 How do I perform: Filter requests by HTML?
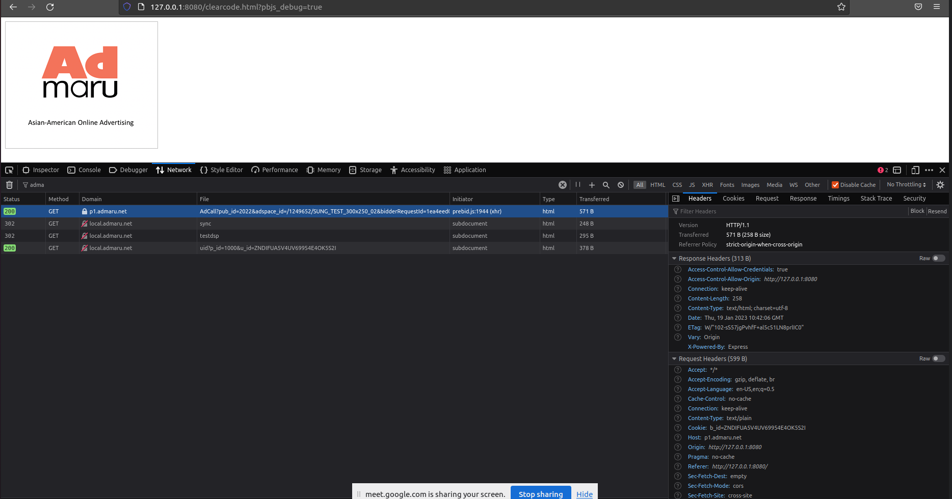tap(657, 185)
